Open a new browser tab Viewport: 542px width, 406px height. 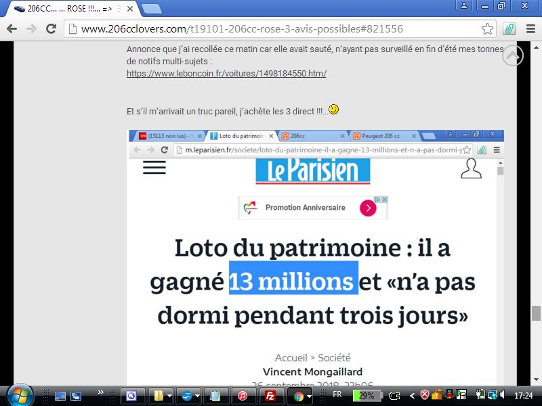pos(151,9)
